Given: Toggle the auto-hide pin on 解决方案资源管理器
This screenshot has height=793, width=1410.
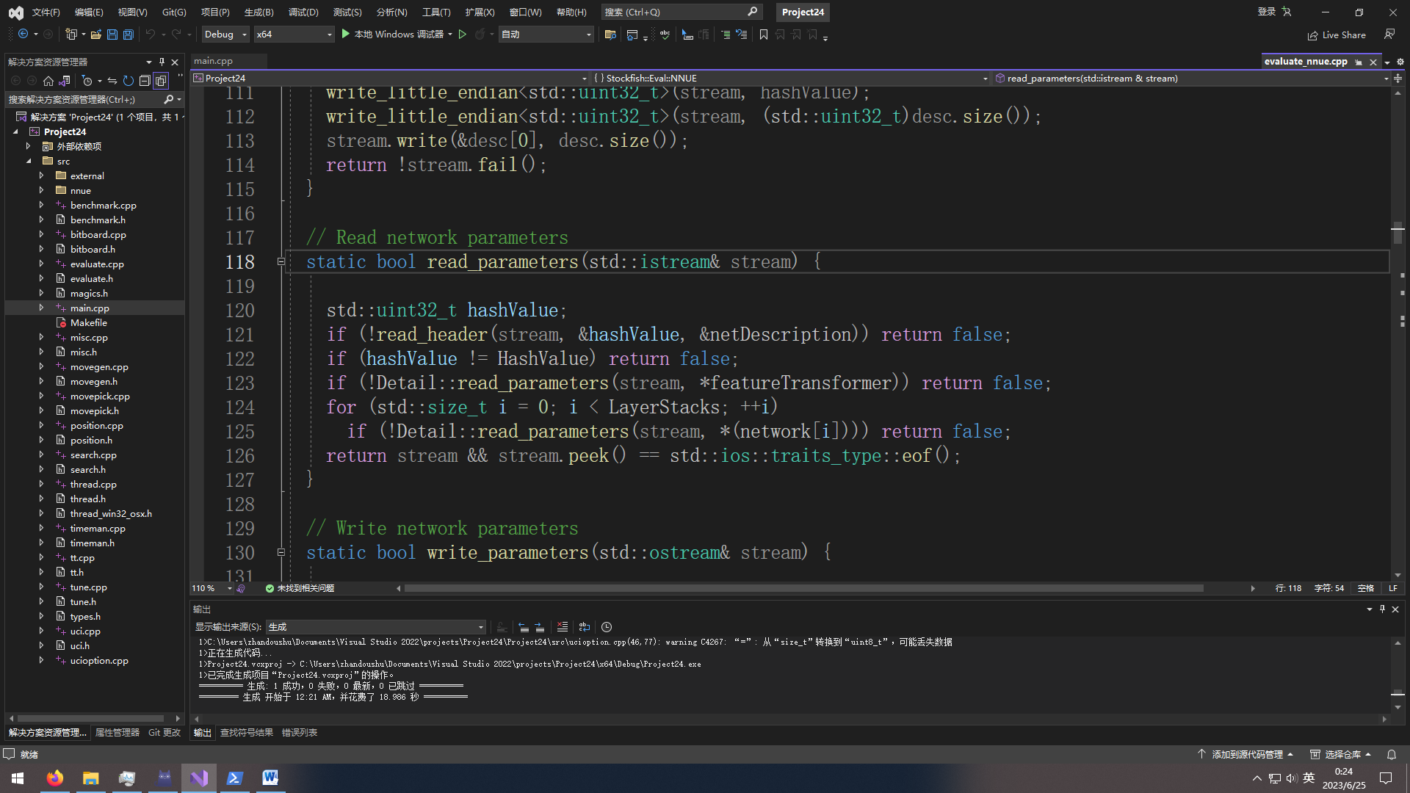Looking at the screenshot, I should click(161, 62).
